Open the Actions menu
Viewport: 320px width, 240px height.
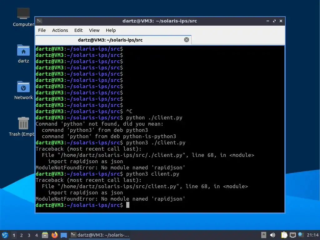pos(60,30)
